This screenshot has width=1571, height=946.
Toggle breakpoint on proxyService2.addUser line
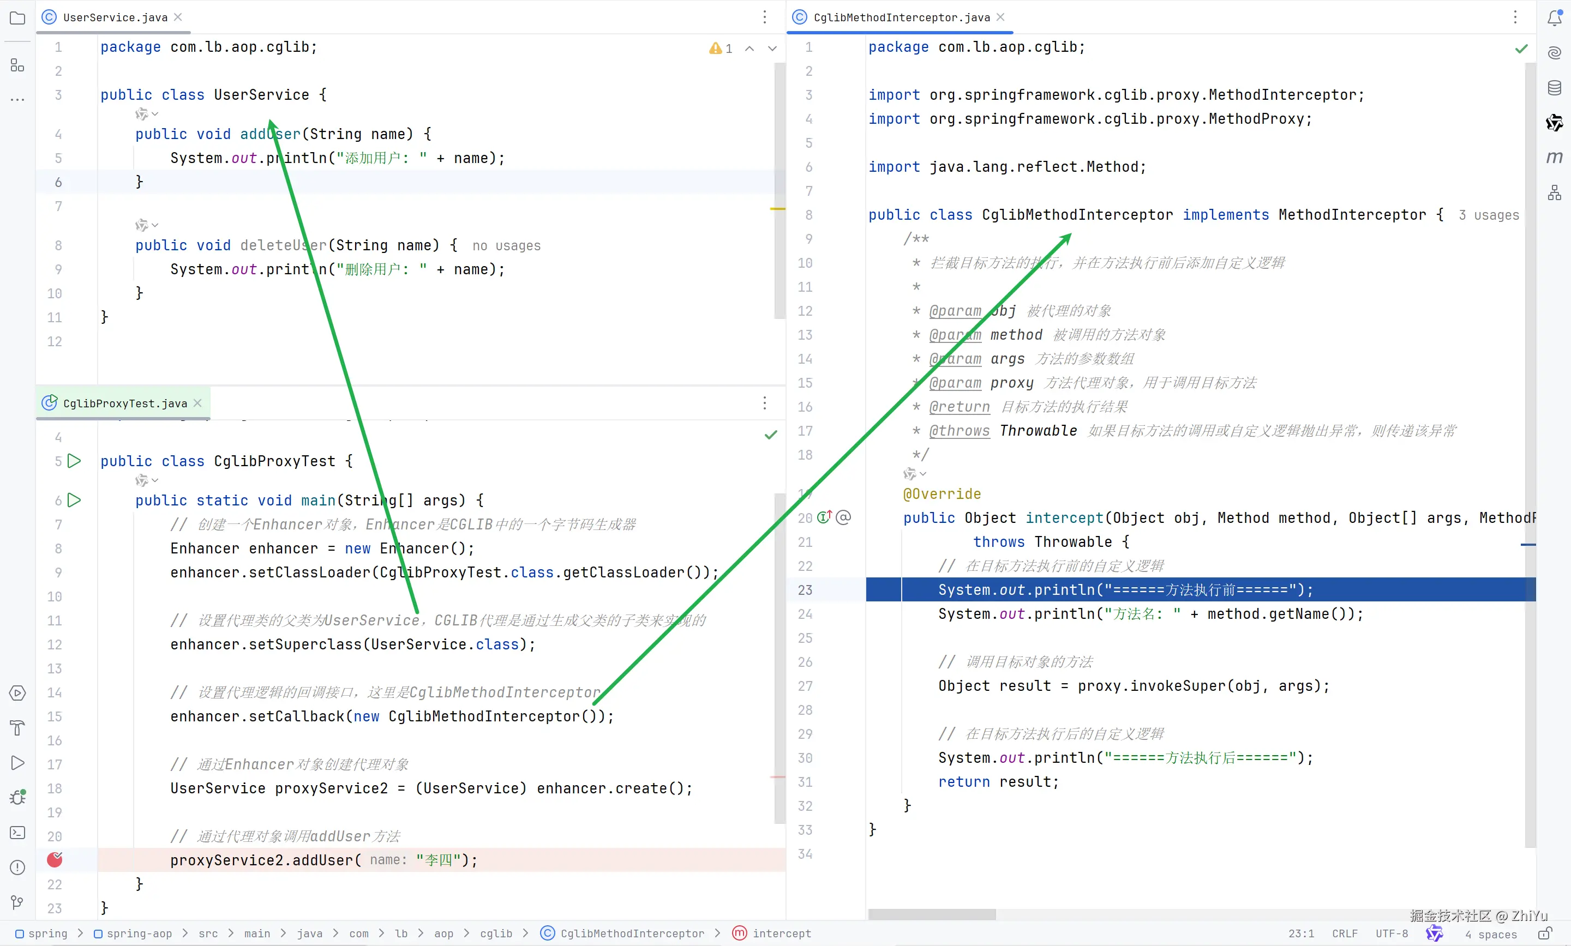pyautogui.click(x=55, y=860)
